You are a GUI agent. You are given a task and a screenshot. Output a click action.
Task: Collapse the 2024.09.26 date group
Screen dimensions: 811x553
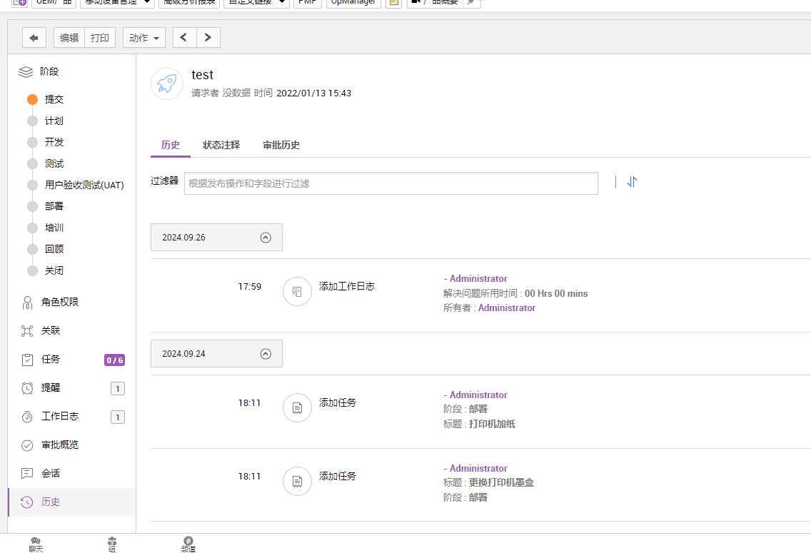266,238
